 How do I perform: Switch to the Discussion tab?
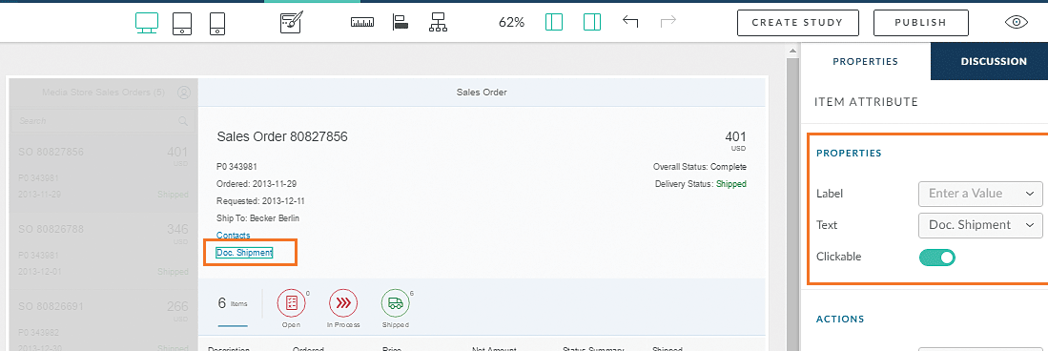(994, 61)
